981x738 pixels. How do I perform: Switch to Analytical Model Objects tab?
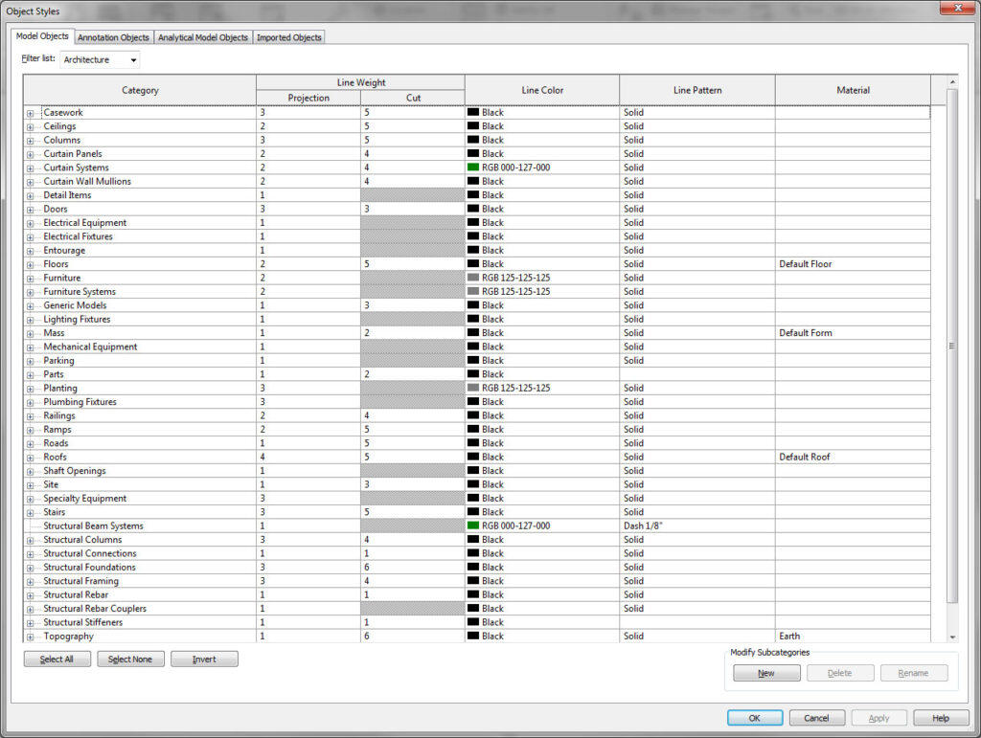[x=203, y=37]
